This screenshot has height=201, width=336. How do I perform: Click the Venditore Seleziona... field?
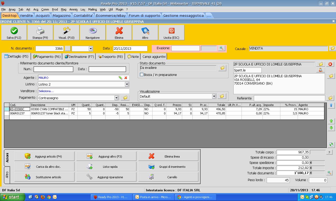(83, 91)
